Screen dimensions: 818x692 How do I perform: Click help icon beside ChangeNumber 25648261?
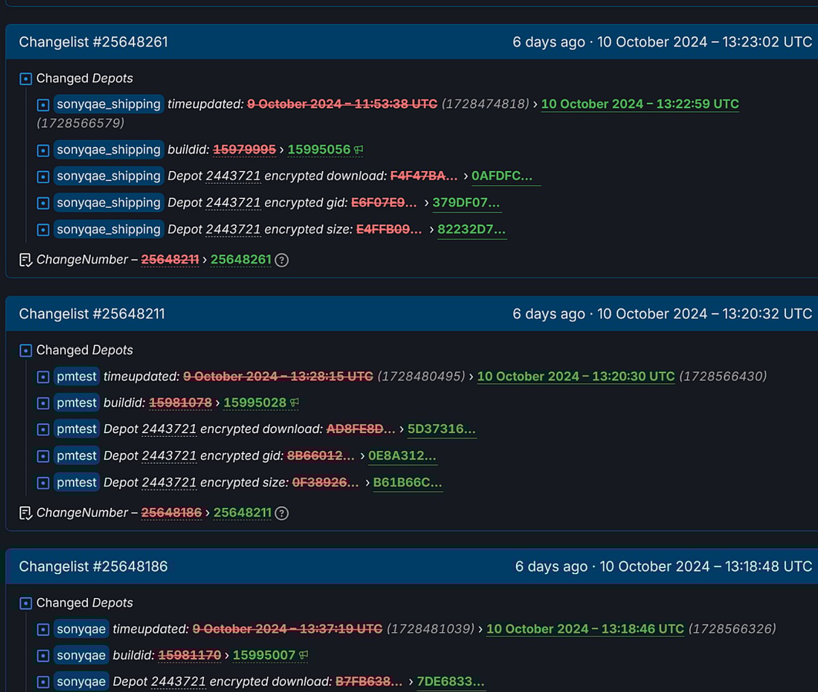pos(282,260)
